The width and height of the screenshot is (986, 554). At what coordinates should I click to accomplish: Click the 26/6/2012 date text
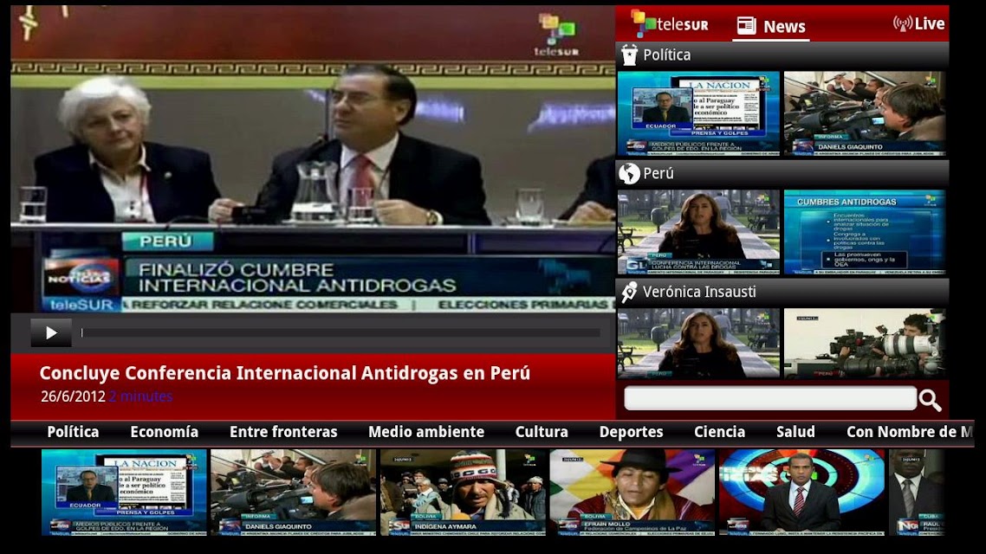coord(73,397)
